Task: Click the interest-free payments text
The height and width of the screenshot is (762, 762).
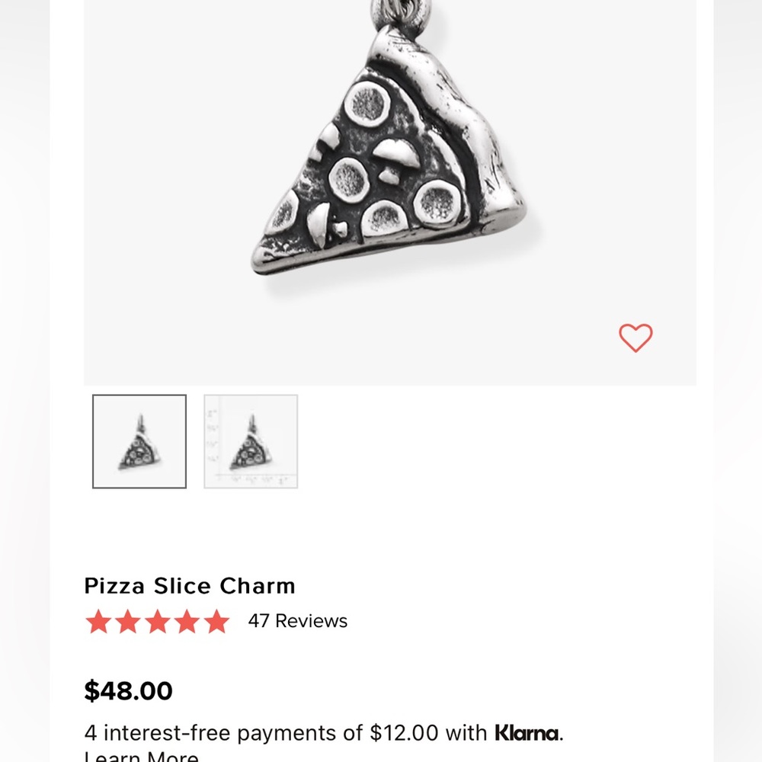Action: (282, 732)
